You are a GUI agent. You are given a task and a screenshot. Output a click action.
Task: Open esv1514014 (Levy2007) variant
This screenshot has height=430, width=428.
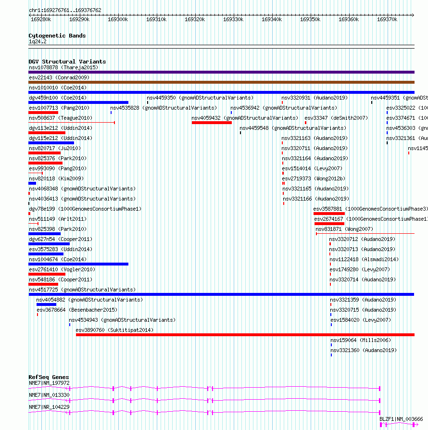coord(312,169)
